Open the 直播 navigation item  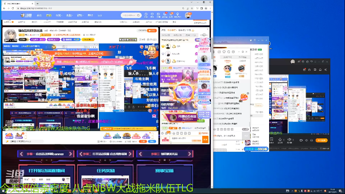pos(49,16)
